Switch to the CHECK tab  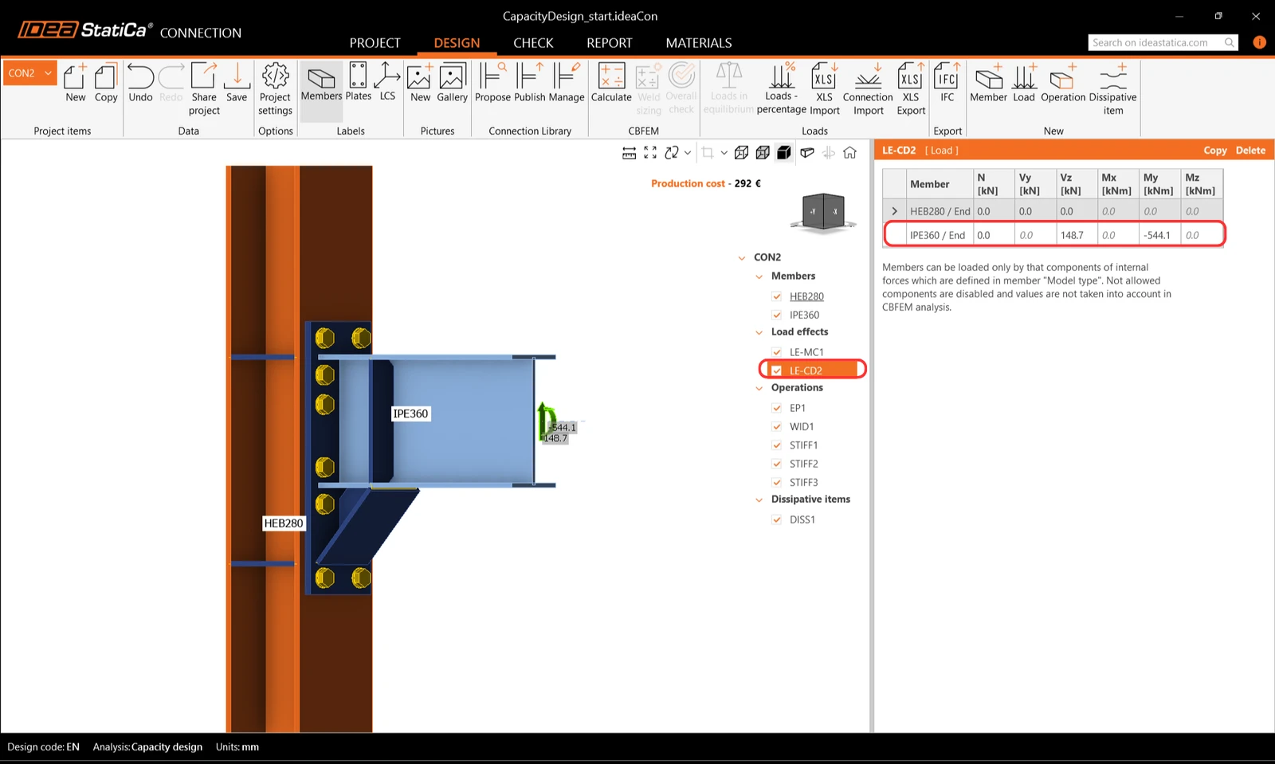533,43
